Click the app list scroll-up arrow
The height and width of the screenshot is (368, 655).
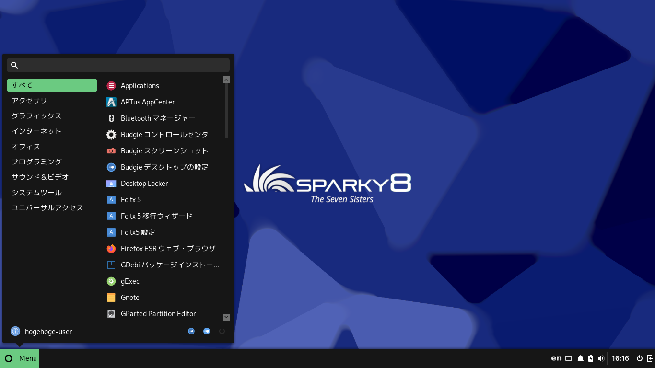226,80
